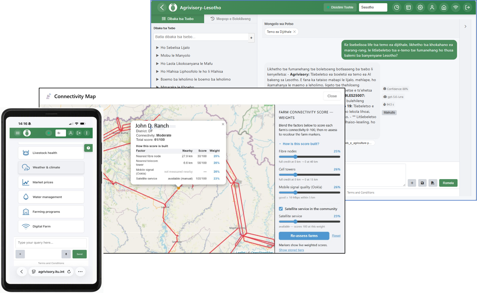The height and width of the screenshot is (293, 477).
Task: Close the Connectivity Map dialog
Action: tap(332, 96)
